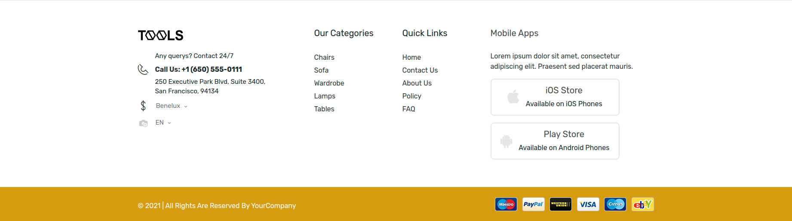Expand the EN language dropdown
The height and width of the screenshot is (221, 792).
tap(163, 123)
